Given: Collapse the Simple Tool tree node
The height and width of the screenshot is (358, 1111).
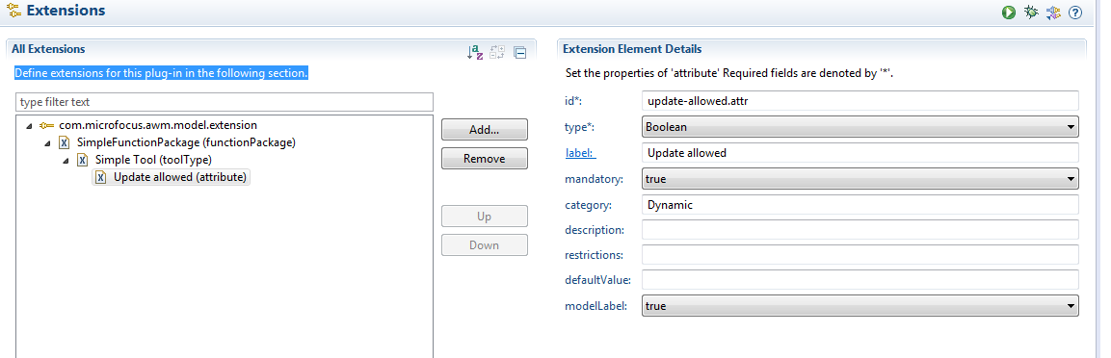Looking at the screenshot, I should pos(66,161).
